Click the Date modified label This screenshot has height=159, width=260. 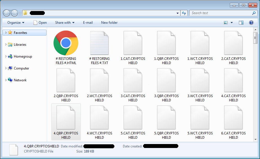(x=72, y=146)
